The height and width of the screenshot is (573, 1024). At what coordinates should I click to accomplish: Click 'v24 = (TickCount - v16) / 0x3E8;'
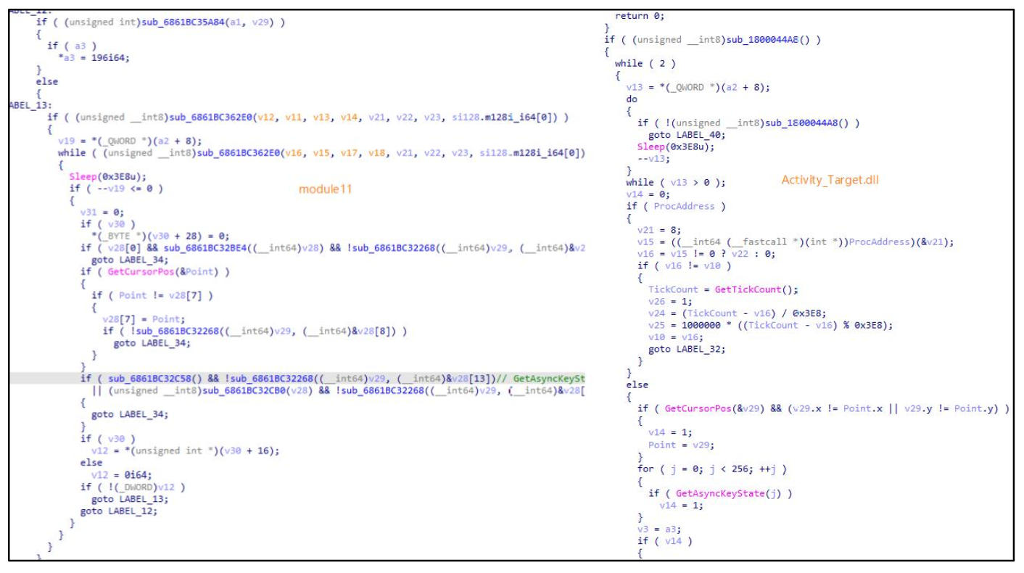736,313
